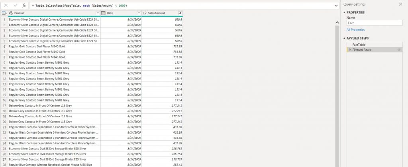Open the table menu icon in header corner
Viewport: 408px width, 167px height.
4,13
